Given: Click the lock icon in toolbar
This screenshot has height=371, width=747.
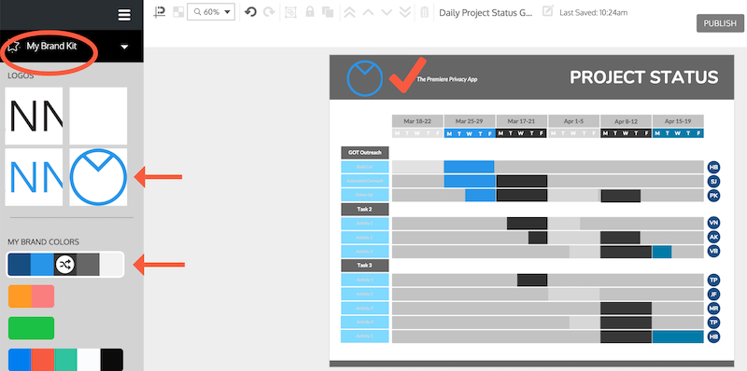Looking at the screenshot, I should pos(310,12).
